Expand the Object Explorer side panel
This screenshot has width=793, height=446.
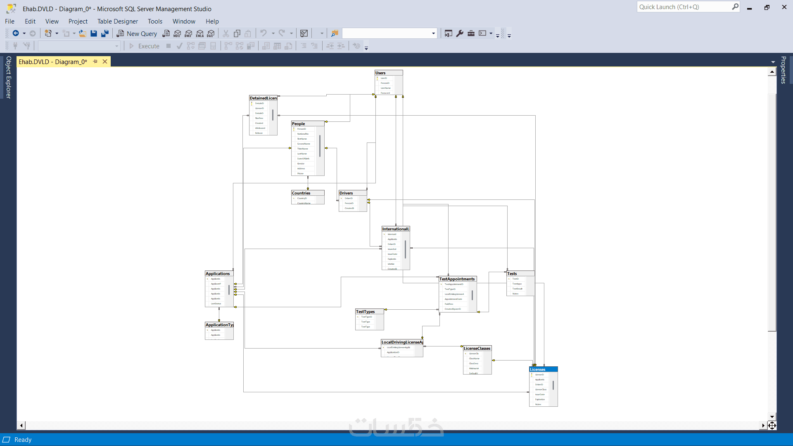(8, 78)
